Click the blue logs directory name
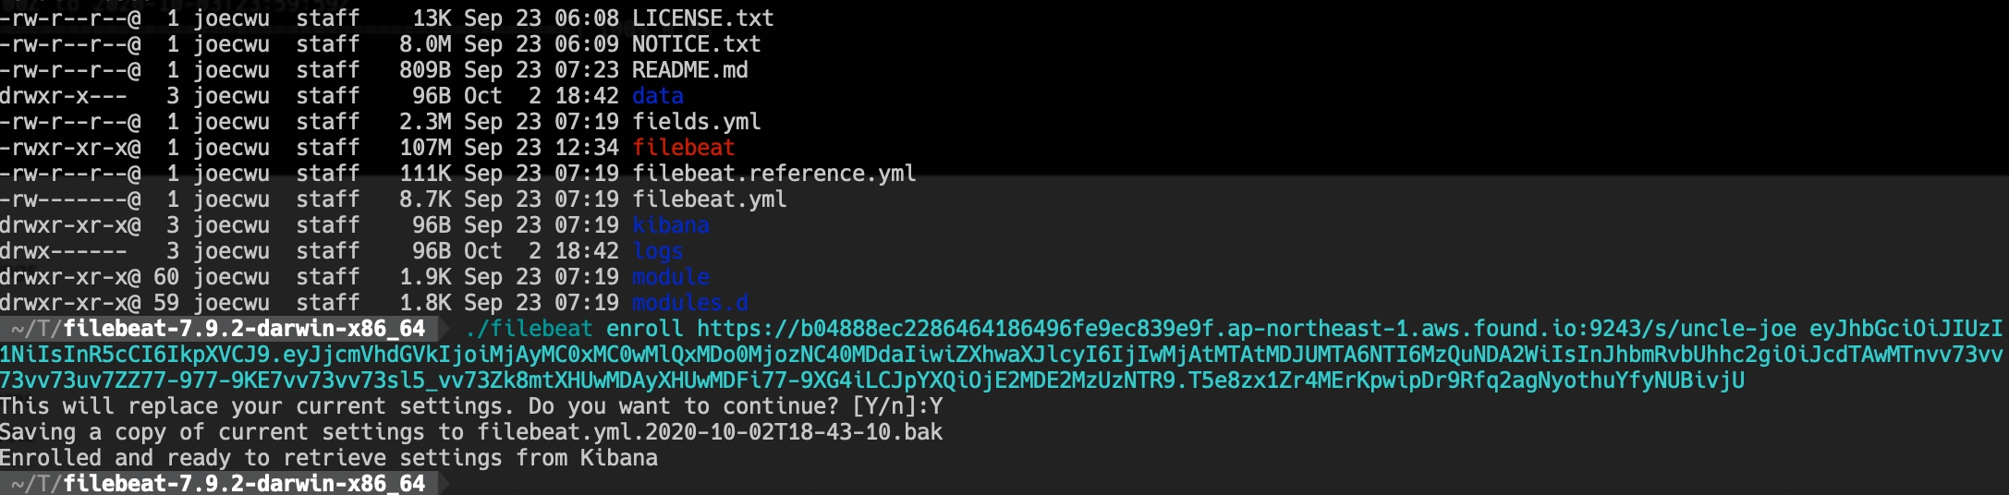Image resolution: width=2009 pixels, height=495 pixels. pos(657,251)
